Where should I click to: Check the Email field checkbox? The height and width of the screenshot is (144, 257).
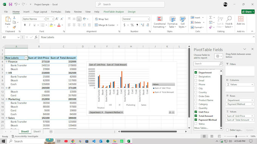pos(196,80)
